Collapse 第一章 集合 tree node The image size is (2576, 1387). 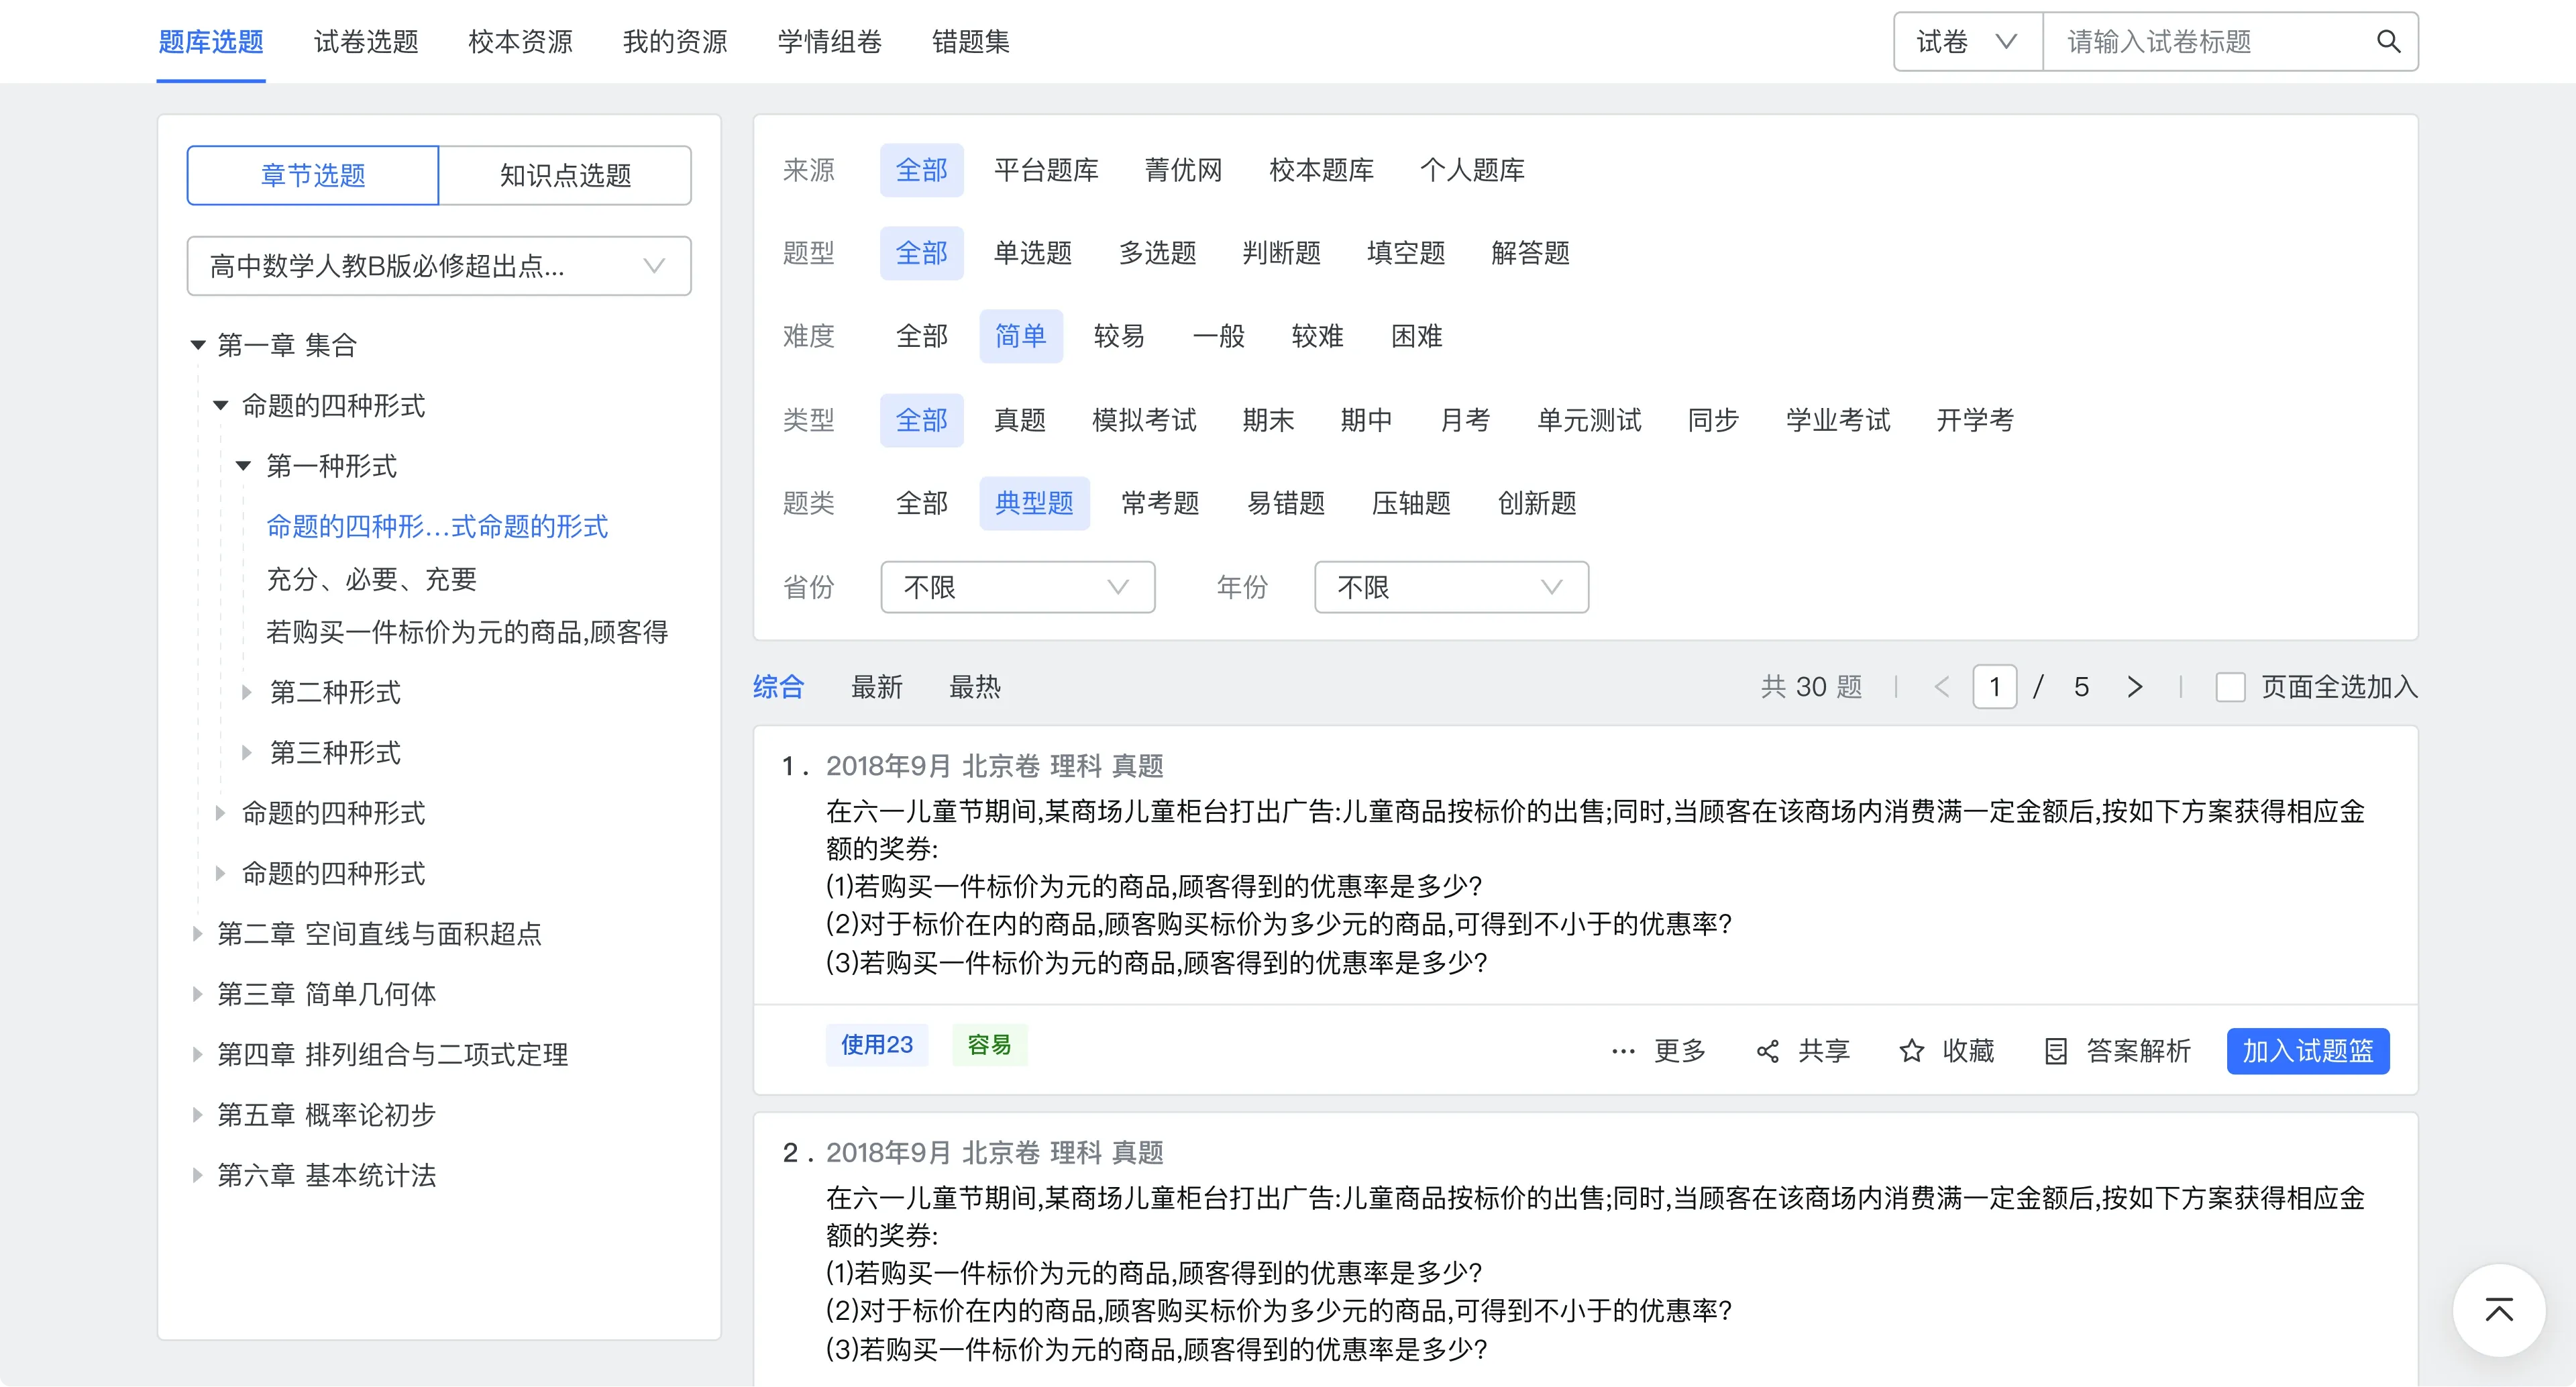click(198, 346)
